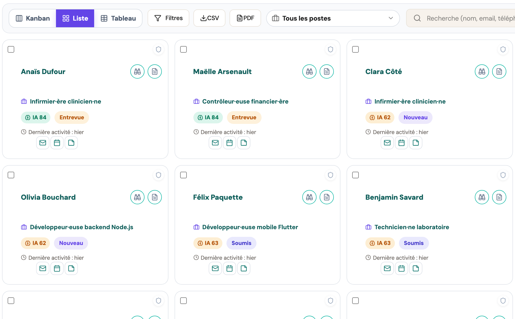Click binoculars icon for Olivia Bouchard
Screen dimensions: 515x319
pyautogui.click(x=137, y=197)
